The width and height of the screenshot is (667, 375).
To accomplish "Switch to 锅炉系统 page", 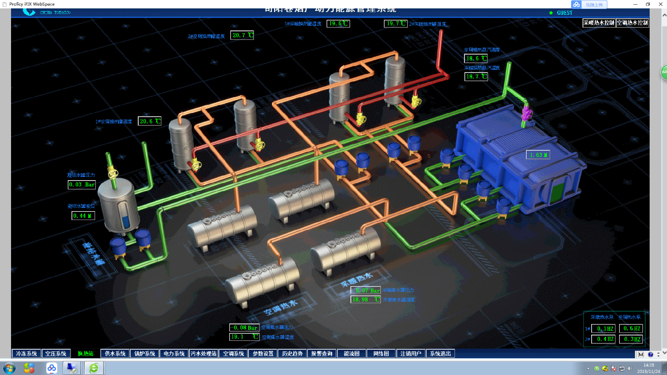I will (x=145, y=353).
